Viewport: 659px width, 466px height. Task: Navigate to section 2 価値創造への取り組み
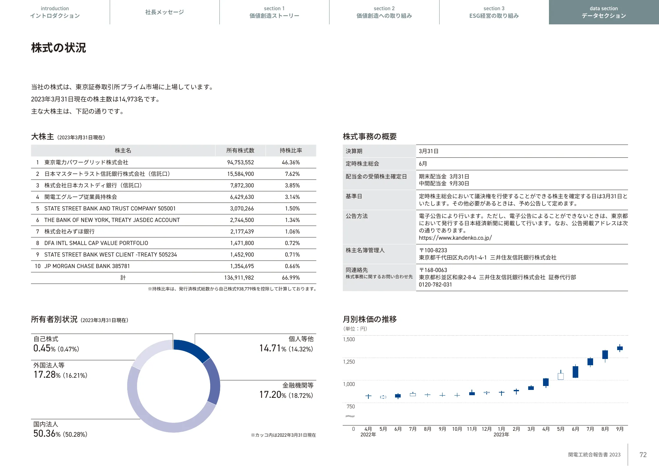[x=384, y=12]
